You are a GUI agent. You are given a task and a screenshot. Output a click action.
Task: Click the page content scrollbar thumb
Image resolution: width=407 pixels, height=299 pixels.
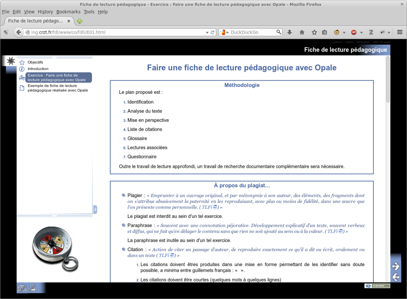[388, 79]
